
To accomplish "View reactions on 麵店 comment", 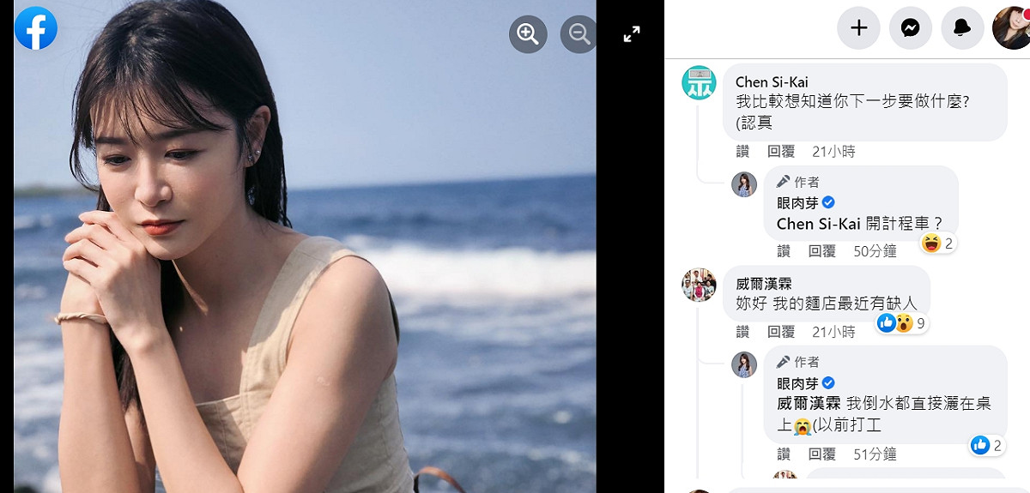I will (901, 323).
